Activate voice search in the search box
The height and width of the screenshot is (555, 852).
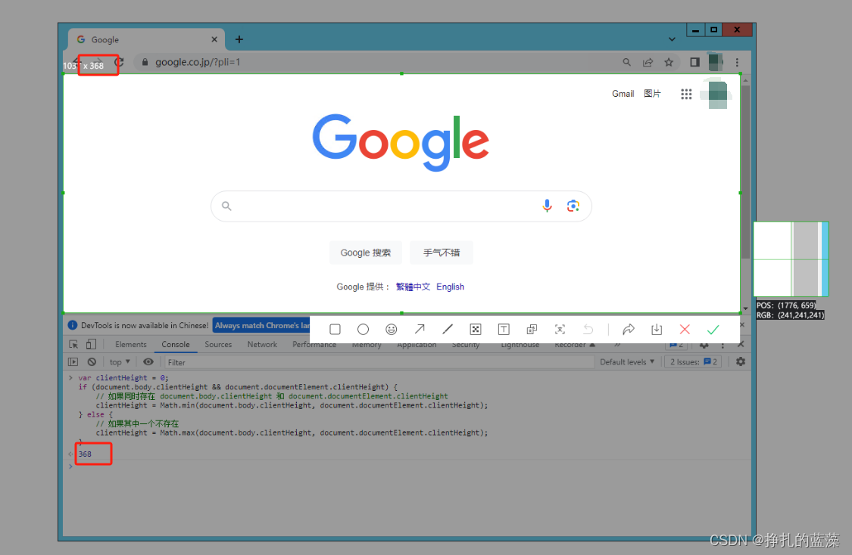tap(547, 205)
